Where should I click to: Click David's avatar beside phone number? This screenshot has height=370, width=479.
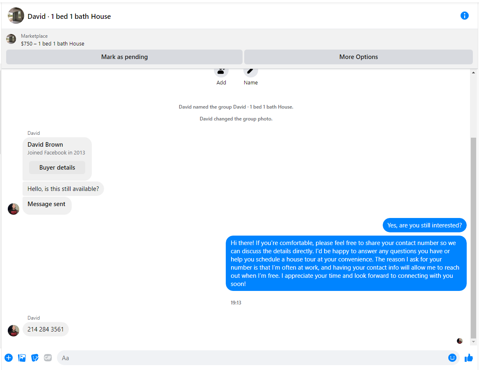tap(14, 330)
